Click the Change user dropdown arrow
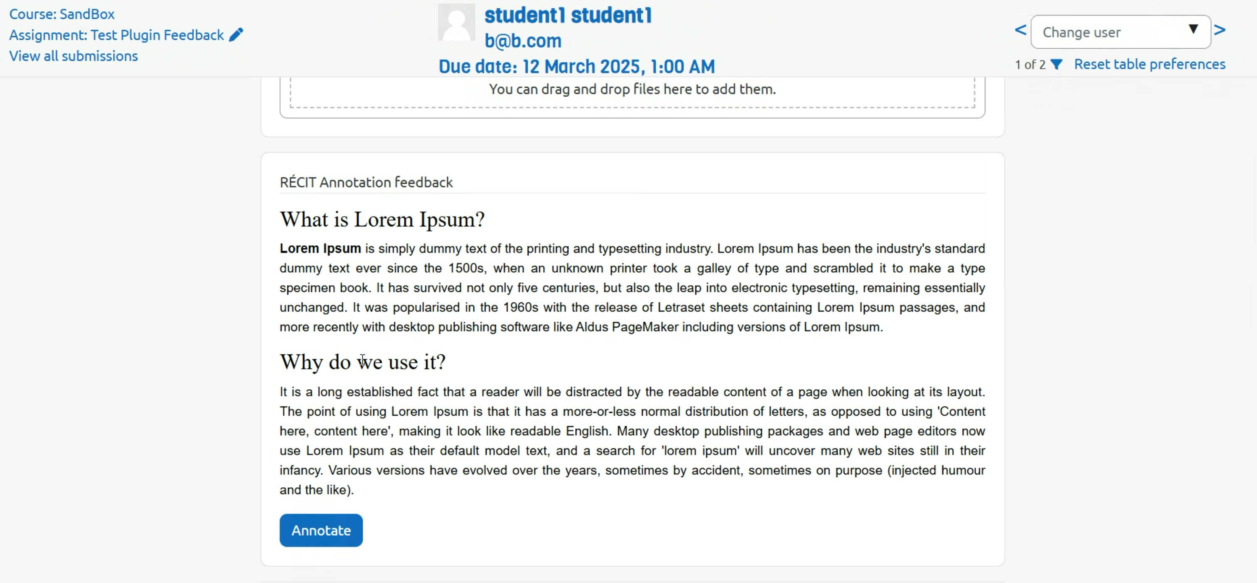1257x583 pixels. (1193, 29)
